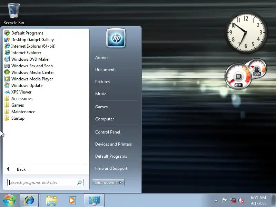Open Internet Explorer from taskbar
The width and height of the screenshot is (276, 207).
29,200
